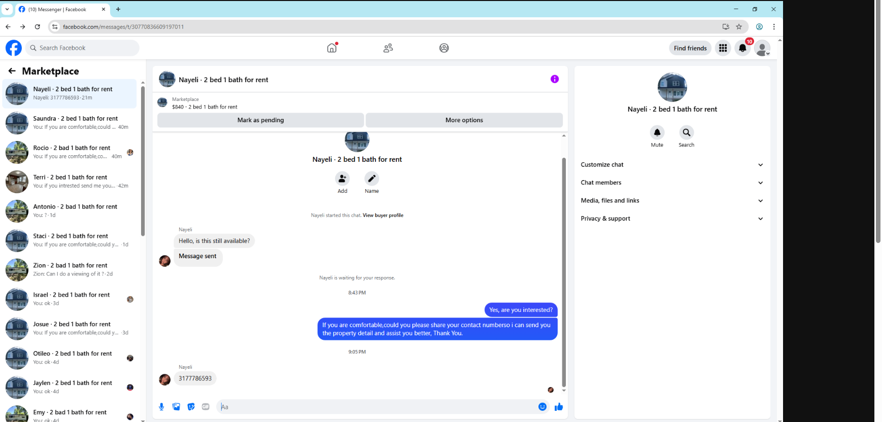This screenshot has width=882, height=422.
Task: Open the Terri conversation
Action: pos(70,182)
